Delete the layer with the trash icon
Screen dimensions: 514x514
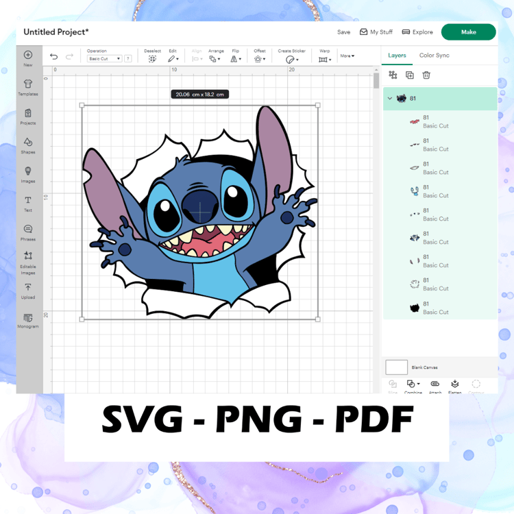(426, 75)
